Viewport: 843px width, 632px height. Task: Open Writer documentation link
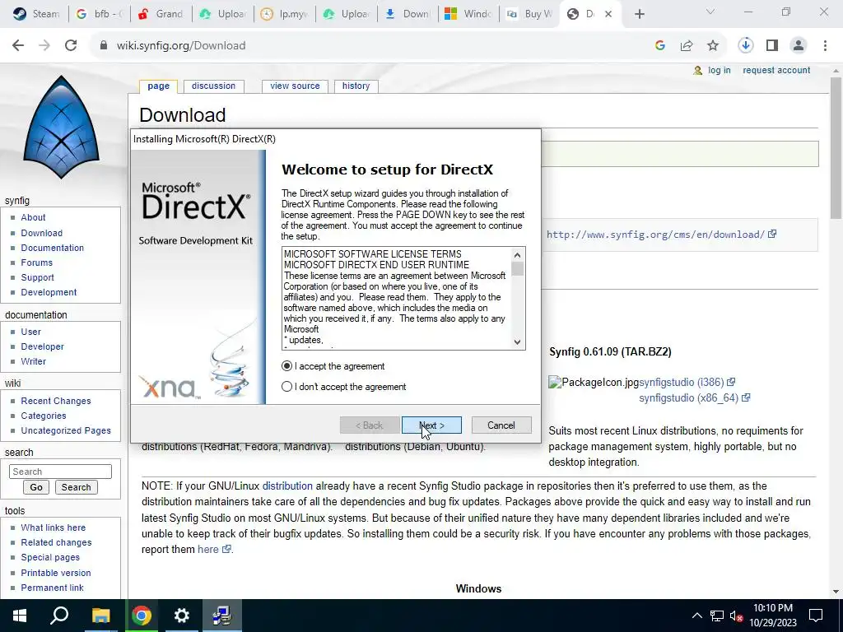[33, 361]
